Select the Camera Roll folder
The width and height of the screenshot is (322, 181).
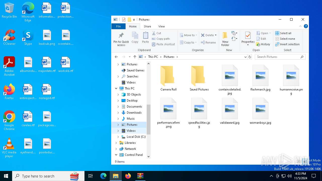coord(169,78)
